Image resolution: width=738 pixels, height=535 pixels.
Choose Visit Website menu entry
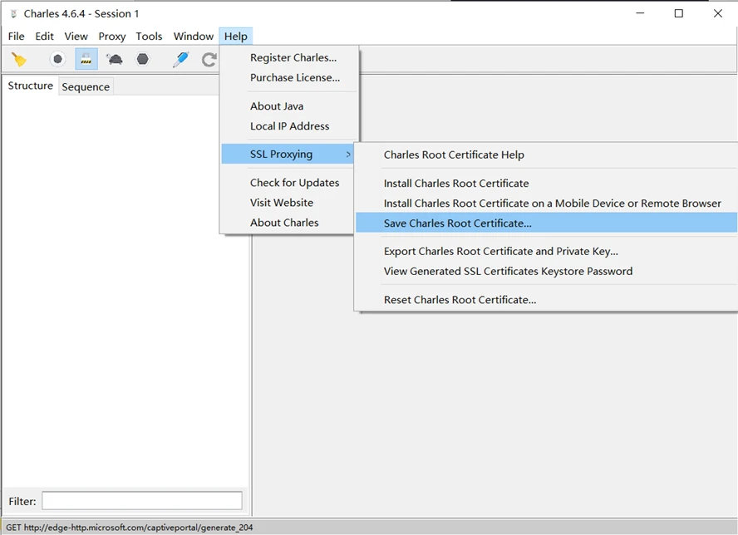point(282,203)
